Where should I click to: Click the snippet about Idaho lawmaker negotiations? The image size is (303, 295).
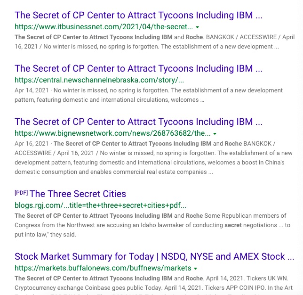[152, 225]
